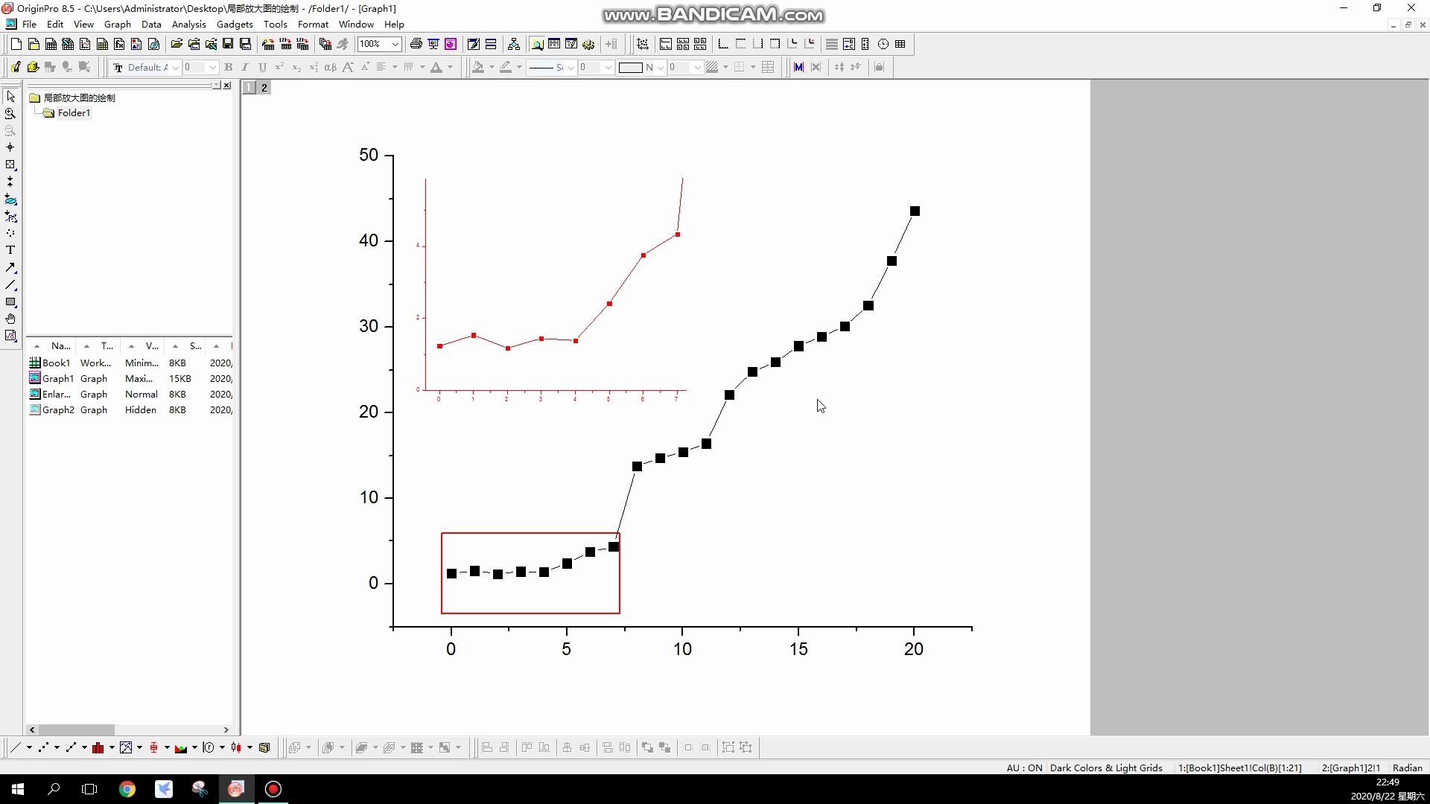Screen dimensions: 1430x804
Task: Select layer 2 button
Action: click(x=264, y=87)
